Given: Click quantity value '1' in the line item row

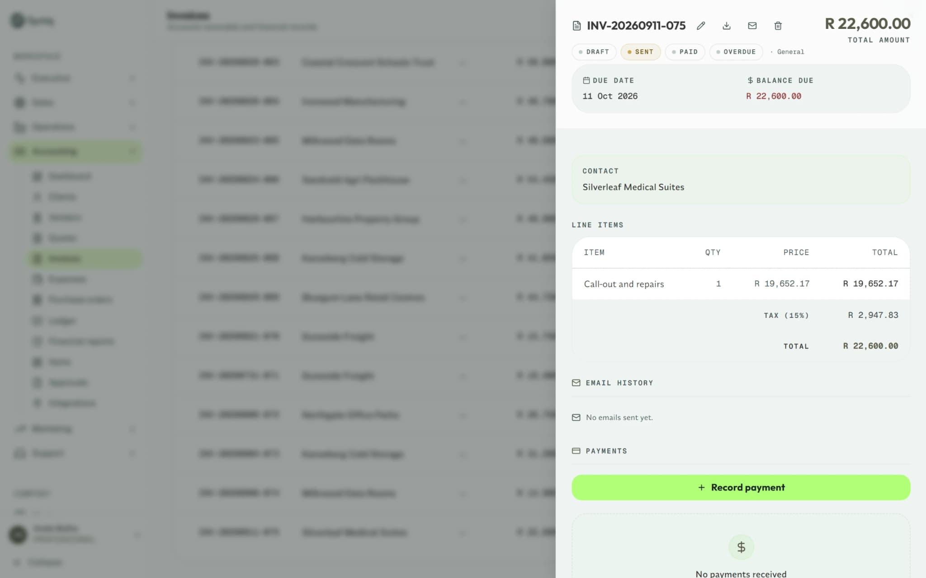Looking at the screenshot, I should click(718, 284).
